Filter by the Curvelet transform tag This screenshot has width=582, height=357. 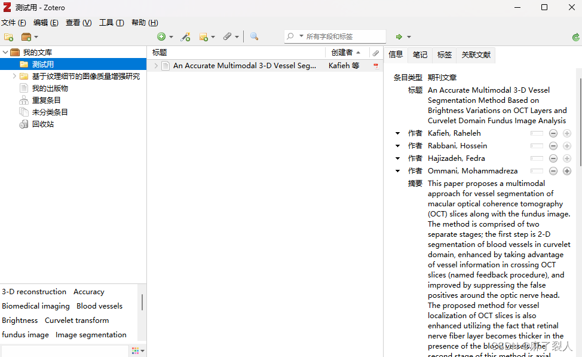click(77, 320)
